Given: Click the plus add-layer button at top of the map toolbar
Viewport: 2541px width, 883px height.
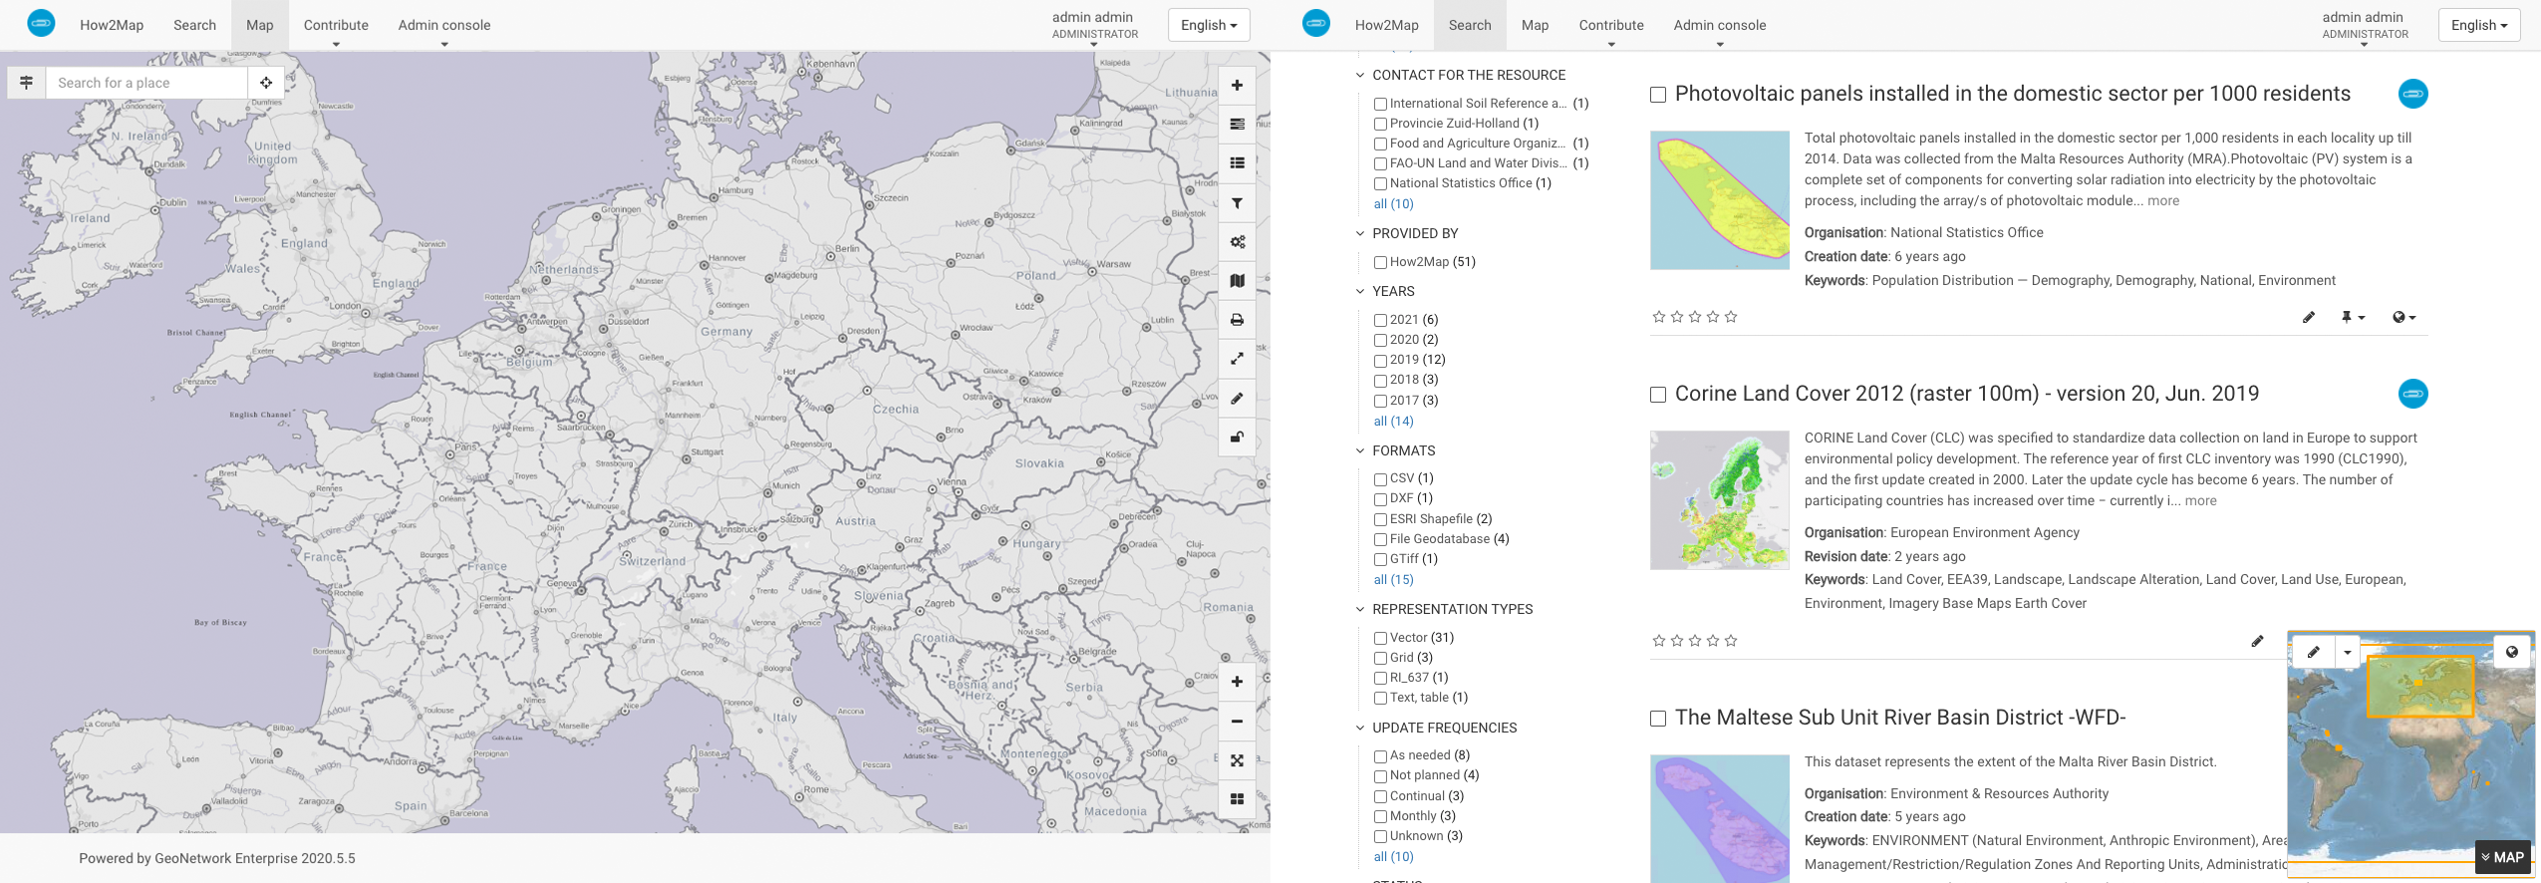Looking at the screenshot, I should point(1237,86).
